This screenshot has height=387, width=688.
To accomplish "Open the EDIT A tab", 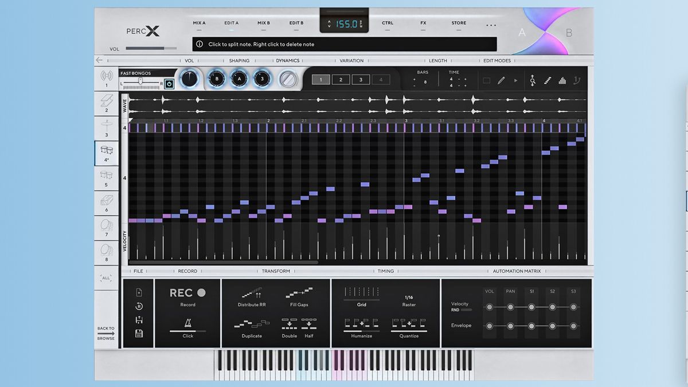I will 232,23.
